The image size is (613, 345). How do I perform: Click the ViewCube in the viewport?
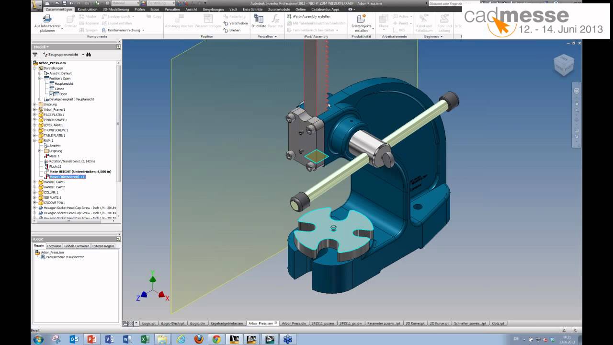563,66
